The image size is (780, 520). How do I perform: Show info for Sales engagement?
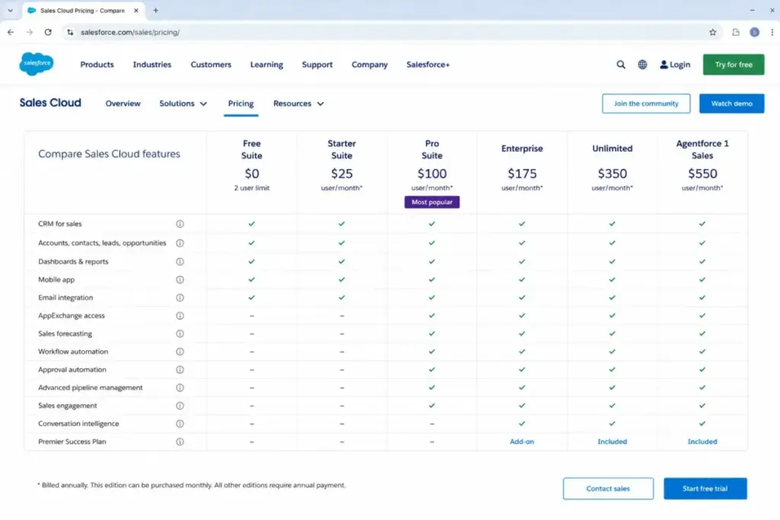[x=180, y=406]
